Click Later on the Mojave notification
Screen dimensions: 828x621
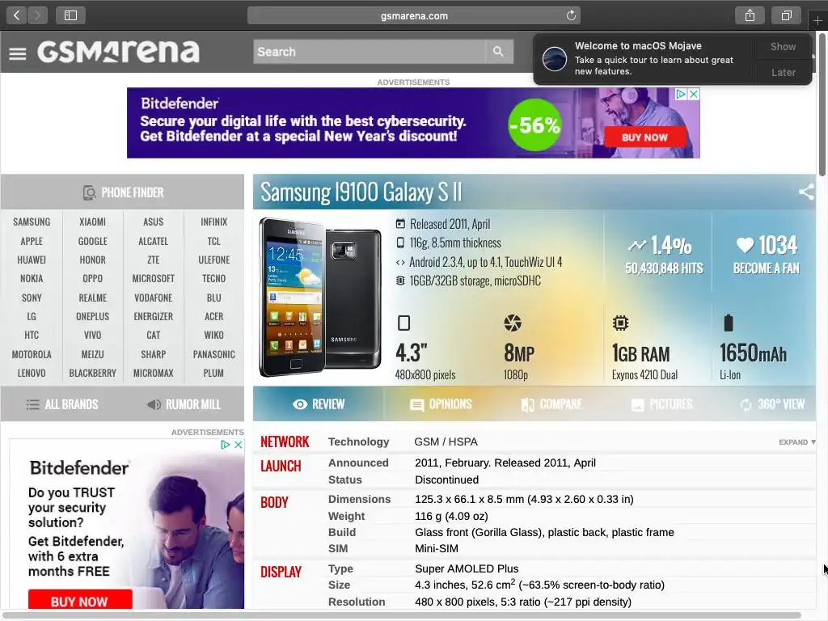tap(783, 72)
